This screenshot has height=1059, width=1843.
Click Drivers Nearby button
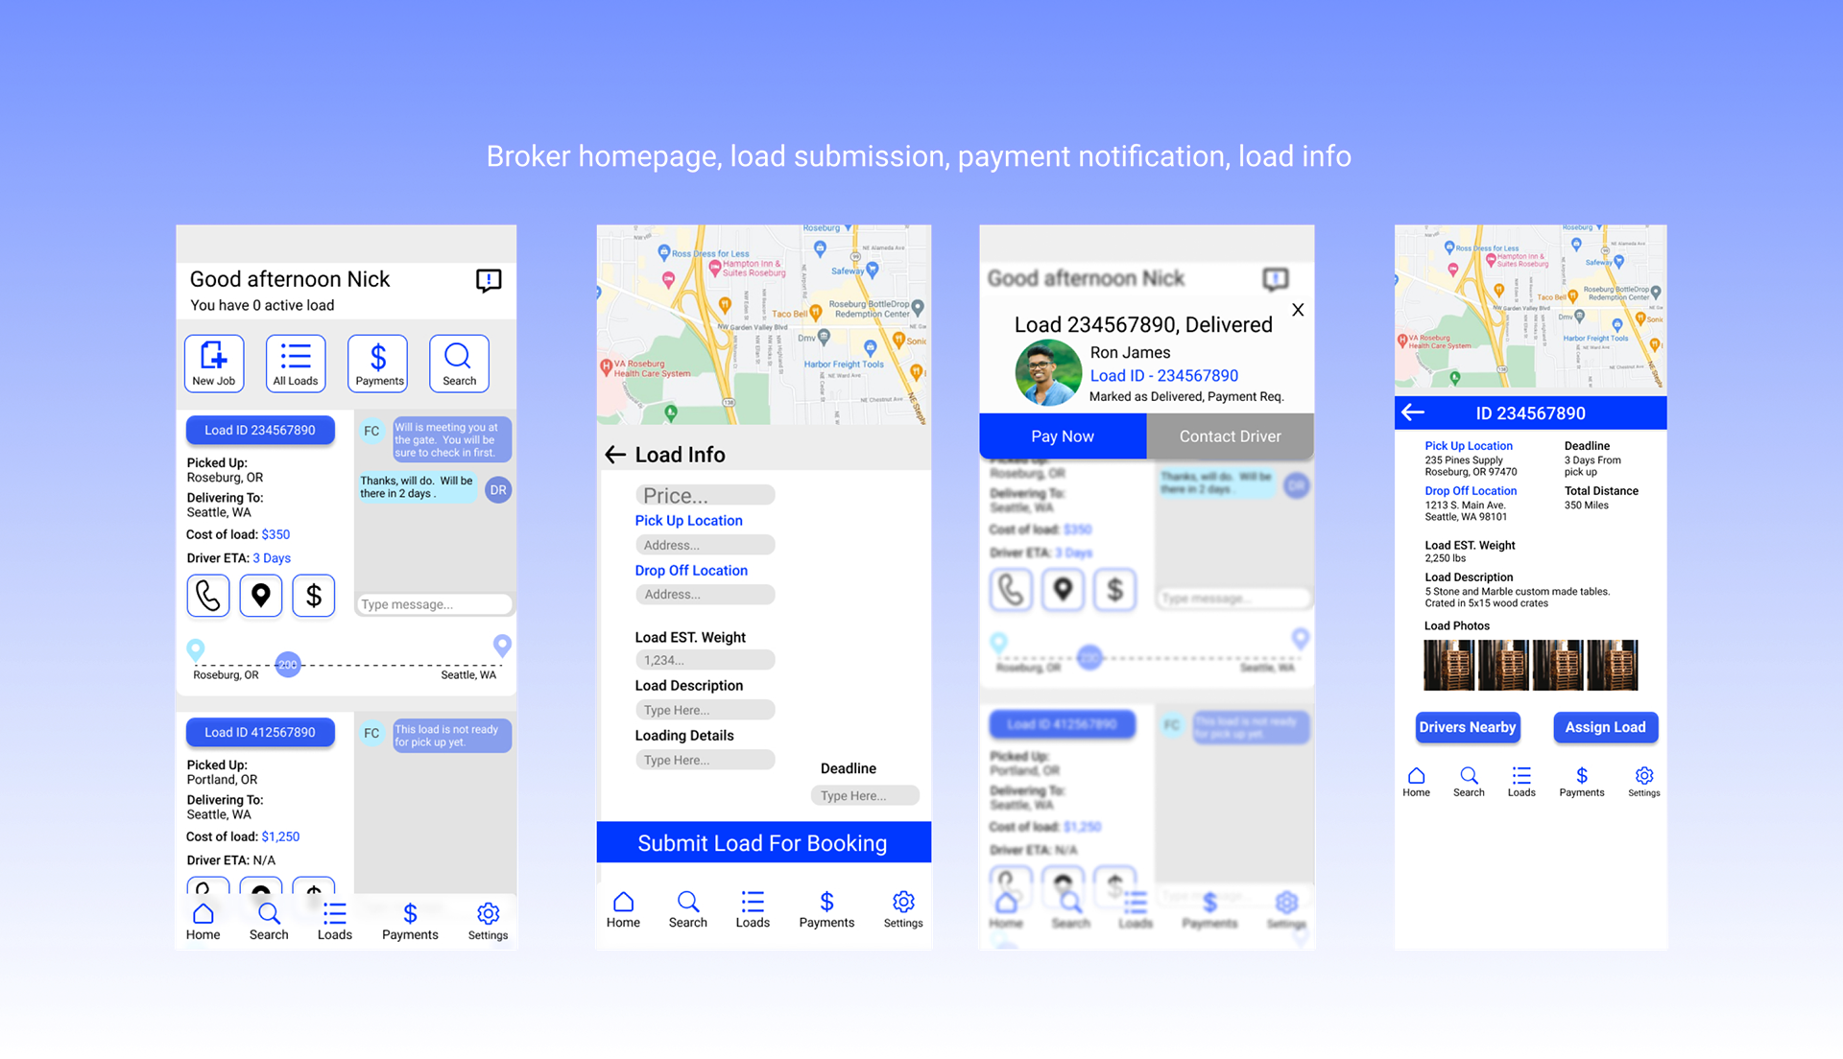coord(1468,727)
